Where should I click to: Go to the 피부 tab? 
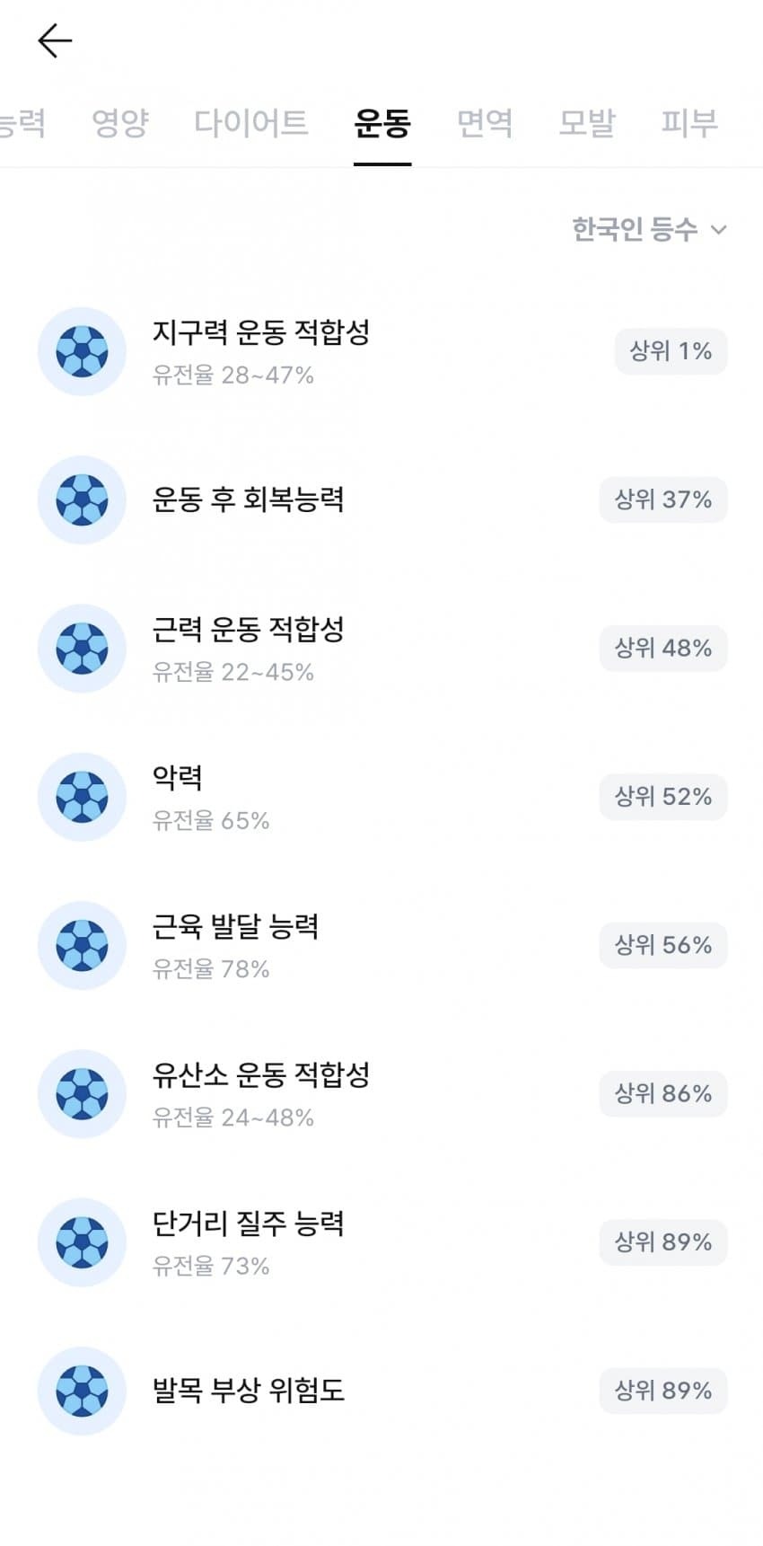point(689,123)
